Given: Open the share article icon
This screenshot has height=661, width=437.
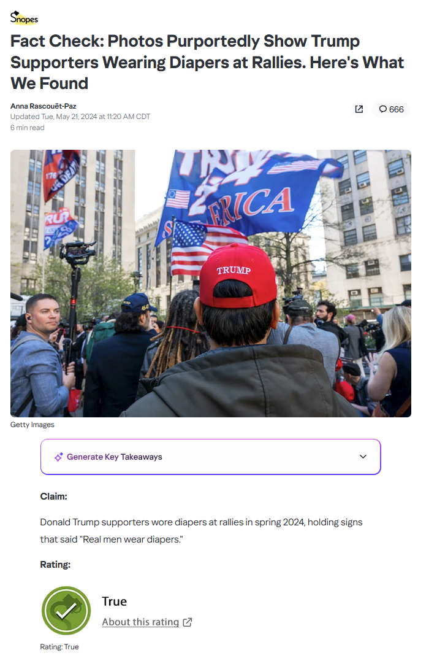Looking at the screenshot, I should 359,109.
